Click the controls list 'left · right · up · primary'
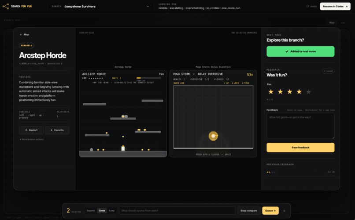 pos(31,116)
